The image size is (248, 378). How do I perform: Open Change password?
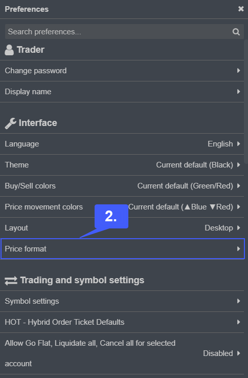[122, 71]
